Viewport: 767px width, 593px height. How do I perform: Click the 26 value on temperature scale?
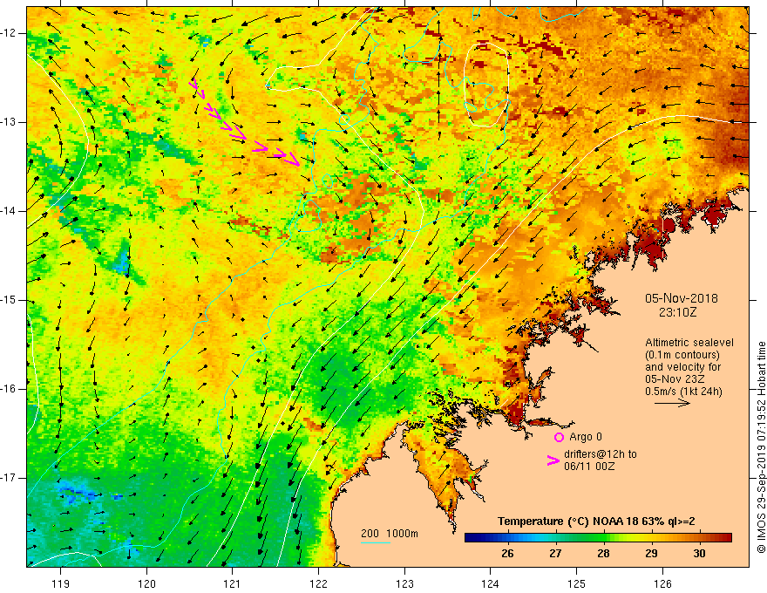[x=507, y=554]
